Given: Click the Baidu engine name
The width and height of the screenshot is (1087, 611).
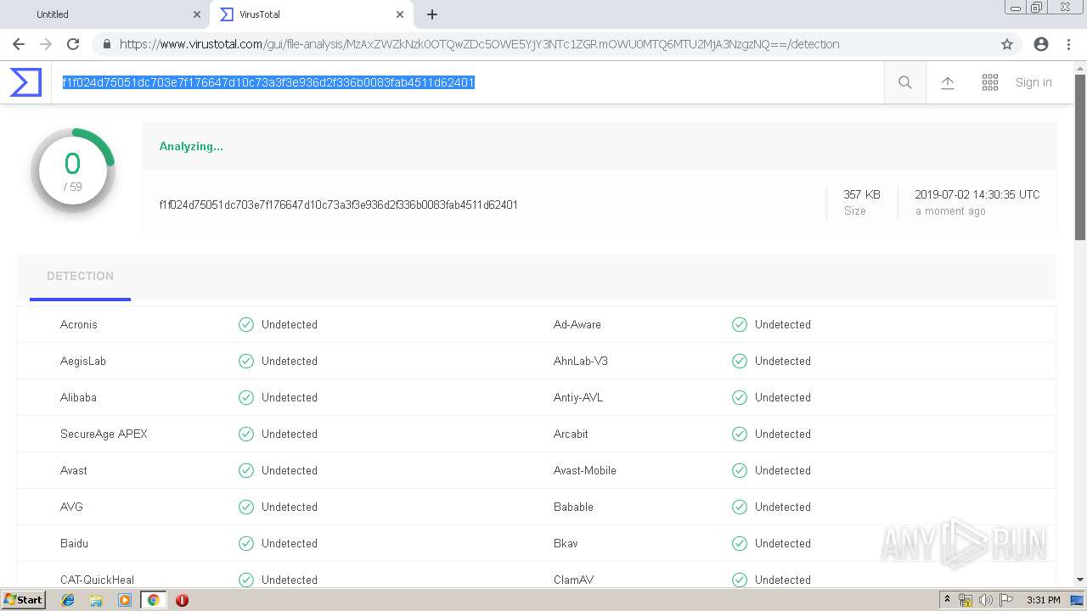Looking at the screenshot, I should [x=74, y=543].
